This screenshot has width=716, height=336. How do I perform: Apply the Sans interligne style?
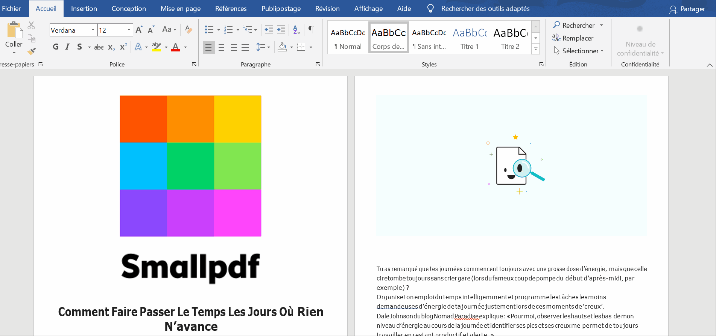(429, 38)
